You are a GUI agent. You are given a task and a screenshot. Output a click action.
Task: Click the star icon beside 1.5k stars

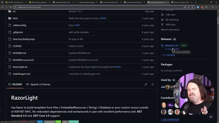[x=162, y=15]
